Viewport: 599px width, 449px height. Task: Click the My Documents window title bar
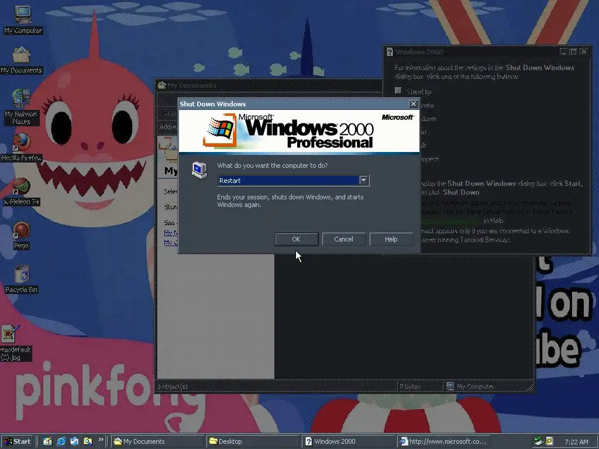[269, 85]
